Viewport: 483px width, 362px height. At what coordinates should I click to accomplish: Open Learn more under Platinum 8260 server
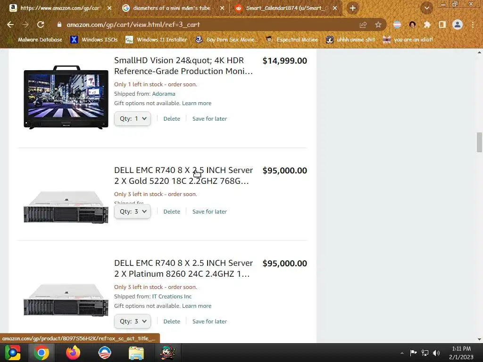pyautogui.click(x=197, y=306)
